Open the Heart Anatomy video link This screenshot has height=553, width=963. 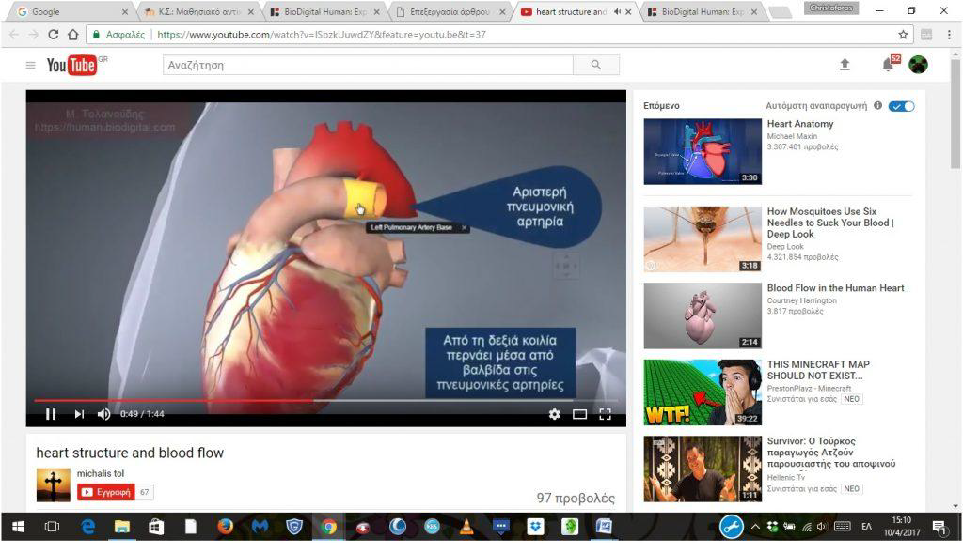799,124
